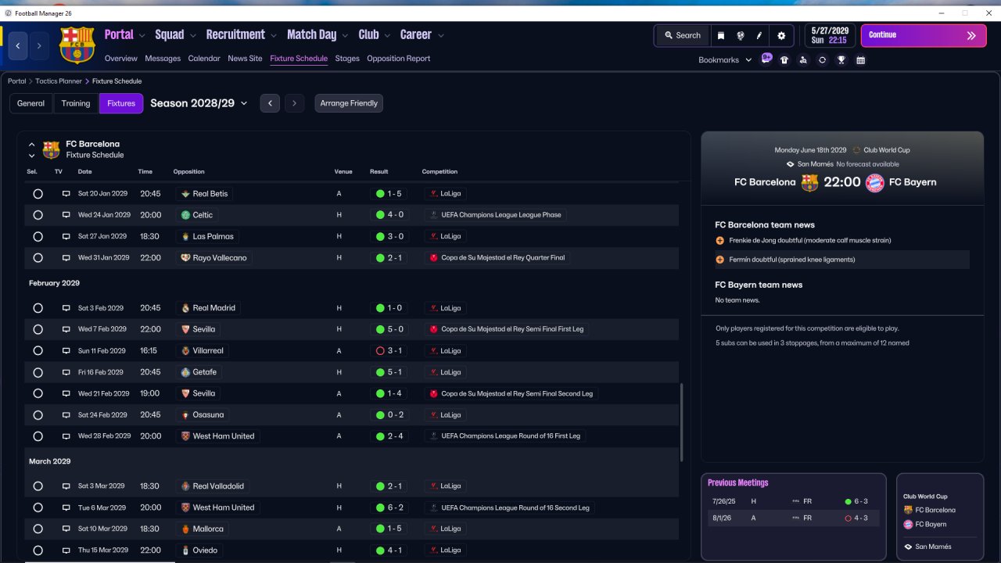
Task: Click the calendar grid shortcut icon
Action: (x=860, y=59)
